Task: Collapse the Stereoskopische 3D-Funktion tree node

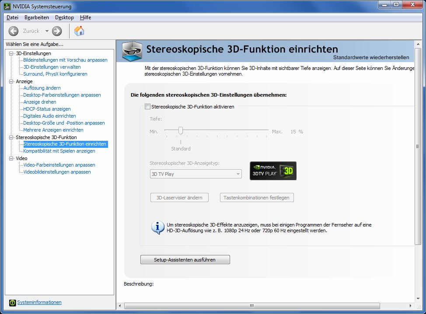Action: 11,137
